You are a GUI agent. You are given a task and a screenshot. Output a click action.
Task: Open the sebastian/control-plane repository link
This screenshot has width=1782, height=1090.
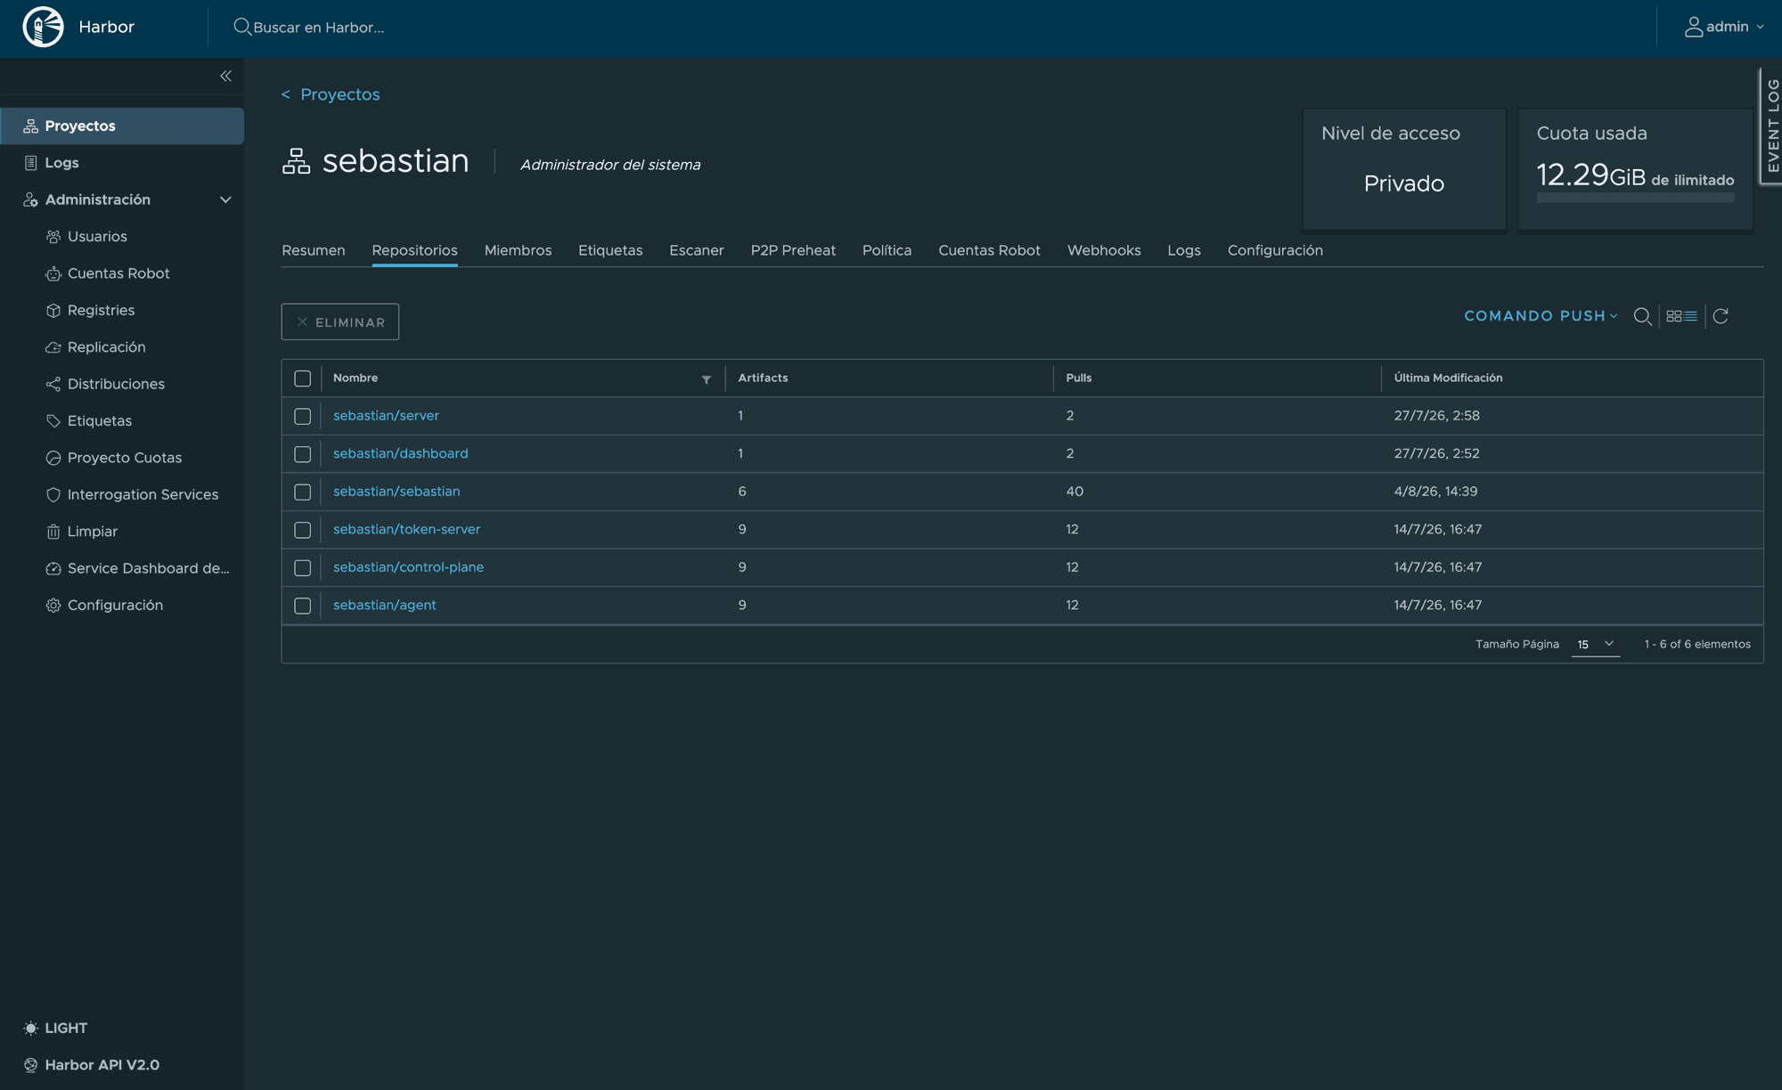(408, 567)
